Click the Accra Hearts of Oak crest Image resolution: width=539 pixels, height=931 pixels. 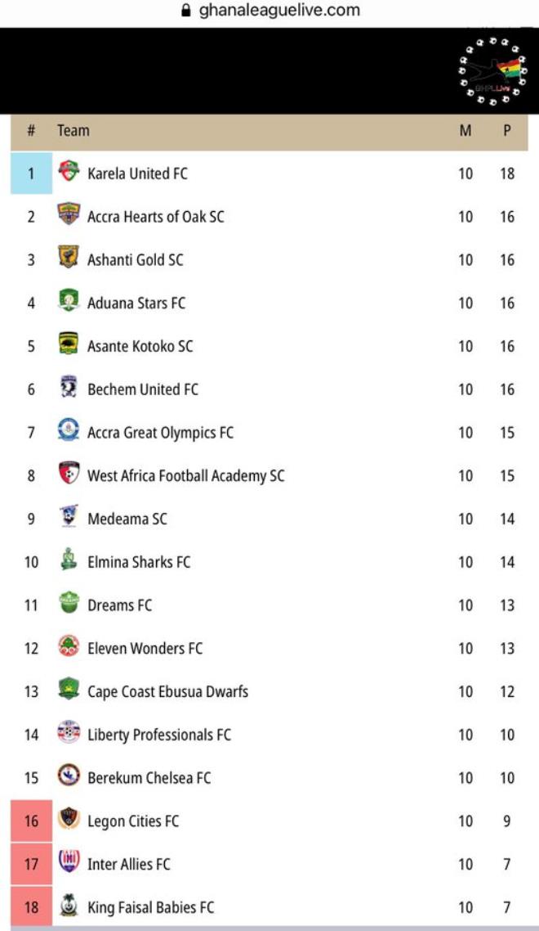(69, 214)
